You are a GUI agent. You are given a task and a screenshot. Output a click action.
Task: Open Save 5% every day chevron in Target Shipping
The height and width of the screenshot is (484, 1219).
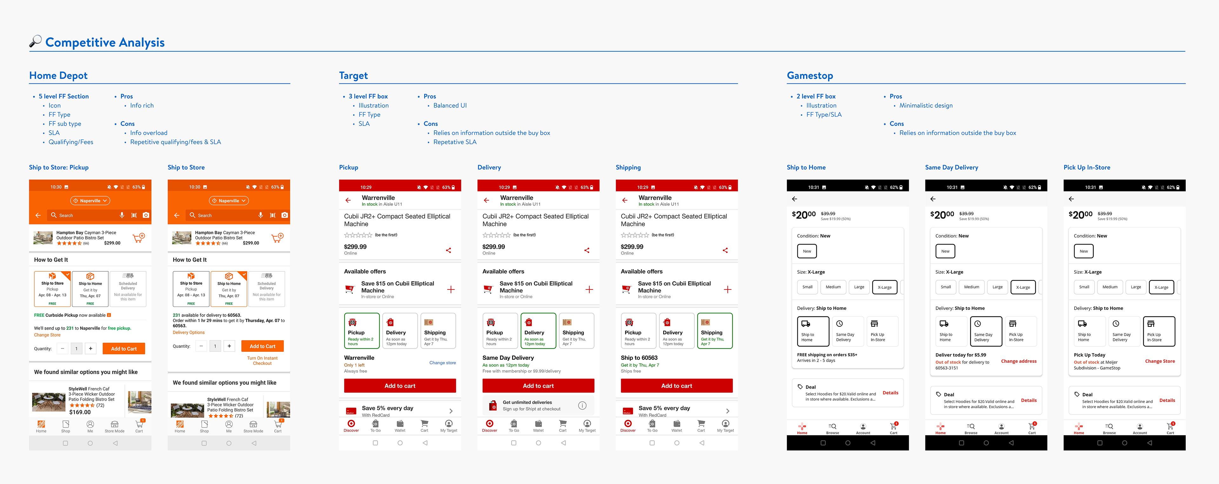coord(728,411)
